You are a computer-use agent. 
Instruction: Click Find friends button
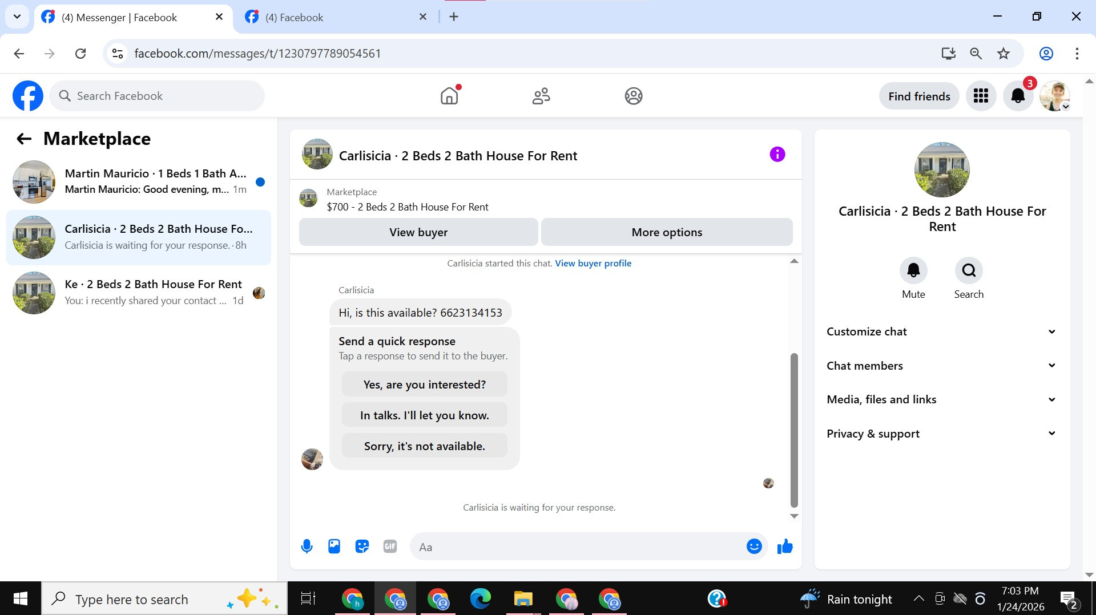(919, 96)
